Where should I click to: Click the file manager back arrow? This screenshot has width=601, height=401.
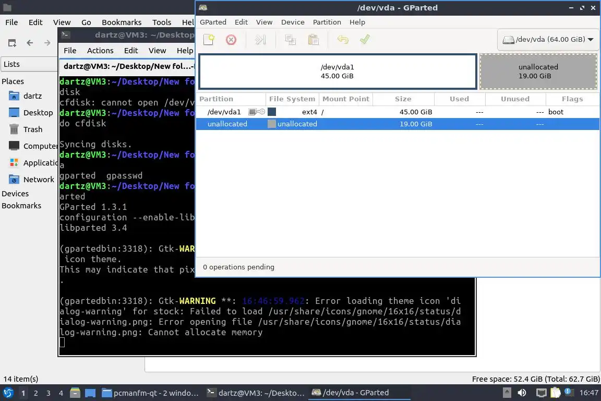(30, 43)
